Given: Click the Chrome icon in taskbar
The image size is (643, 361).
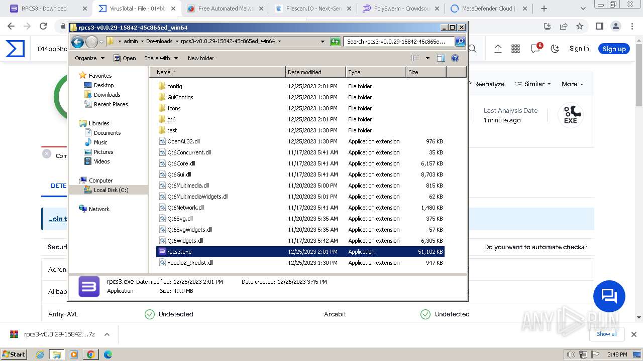Looking at the screenshot, I should [x=90, y=354].
